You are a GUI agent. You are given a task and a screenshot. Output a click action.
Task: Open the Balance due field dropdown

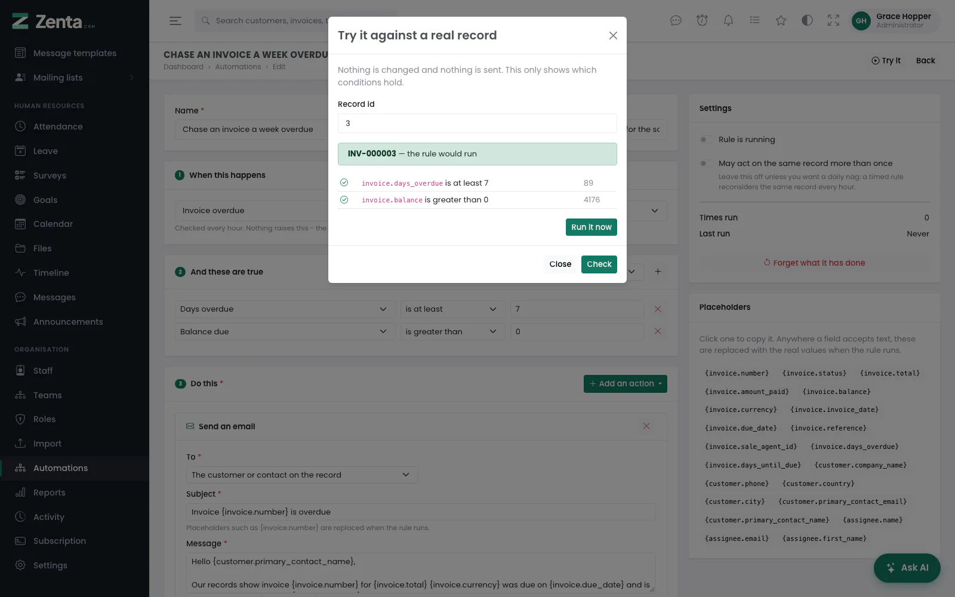pyautogui.click(x=285, y=332)
